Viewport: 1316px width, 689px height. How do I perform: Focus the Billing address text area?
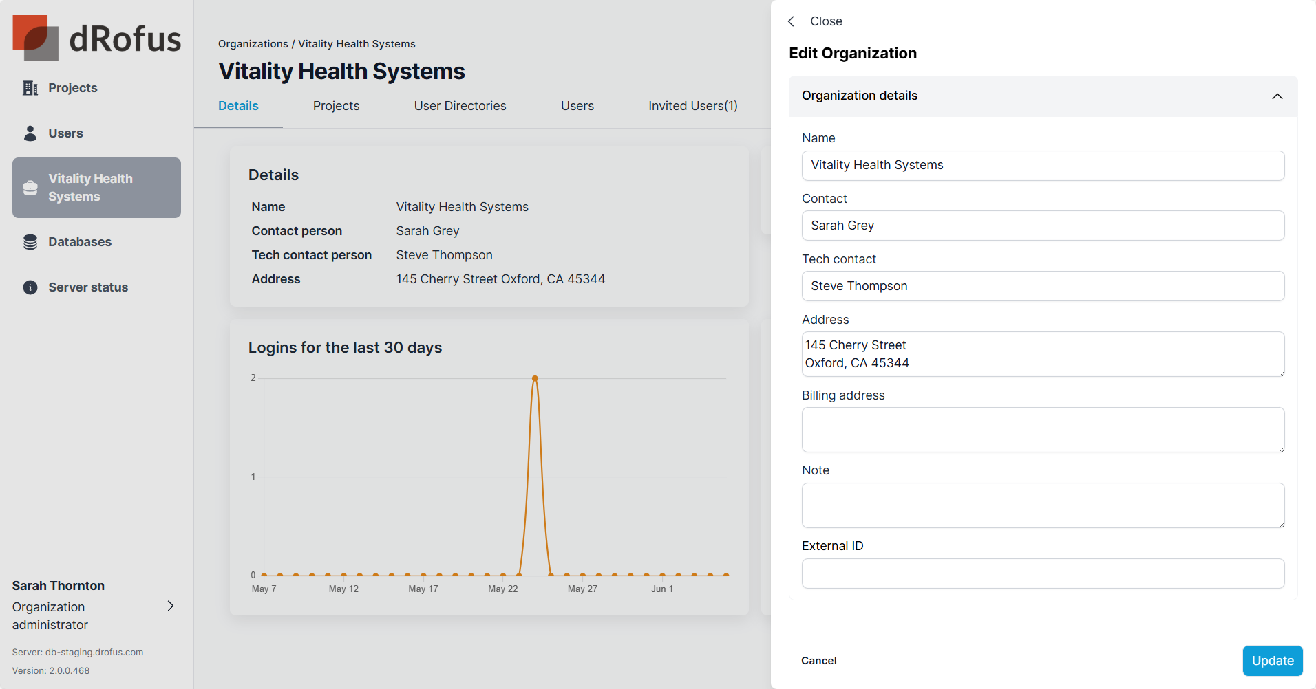pyautogui.click(x=1042, y=430)
